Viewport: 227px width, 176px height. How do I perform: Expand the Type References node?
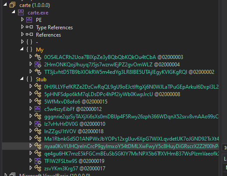pyautogui.click(x=22, y=27)
